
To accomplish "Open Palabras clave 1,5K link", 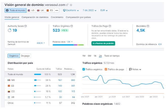I will pyautogui.click(x=69, y=42).
